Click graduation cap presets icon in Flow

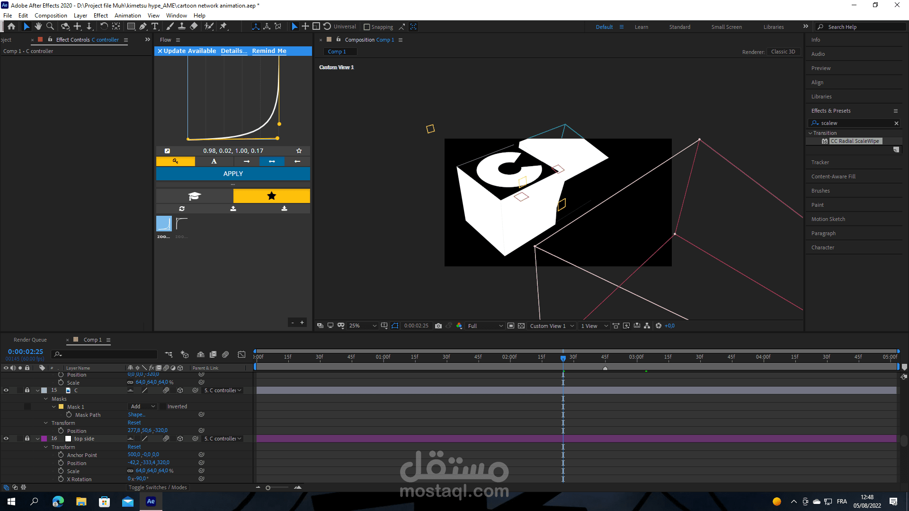pyautogui.click(x=195, y=196)
